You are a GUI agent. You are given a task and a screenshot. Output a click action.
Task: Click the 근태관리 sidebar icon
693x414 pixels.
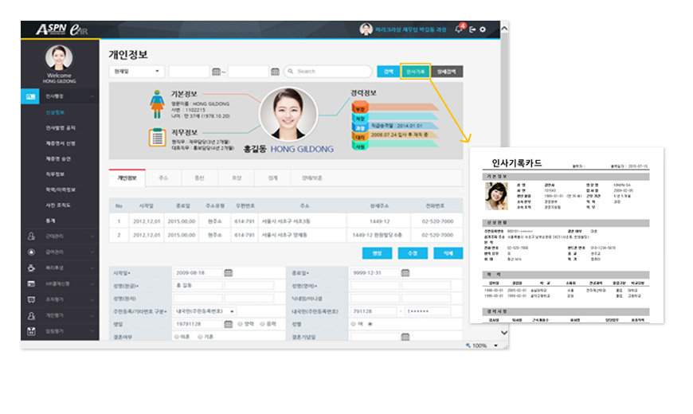point(31,236)
